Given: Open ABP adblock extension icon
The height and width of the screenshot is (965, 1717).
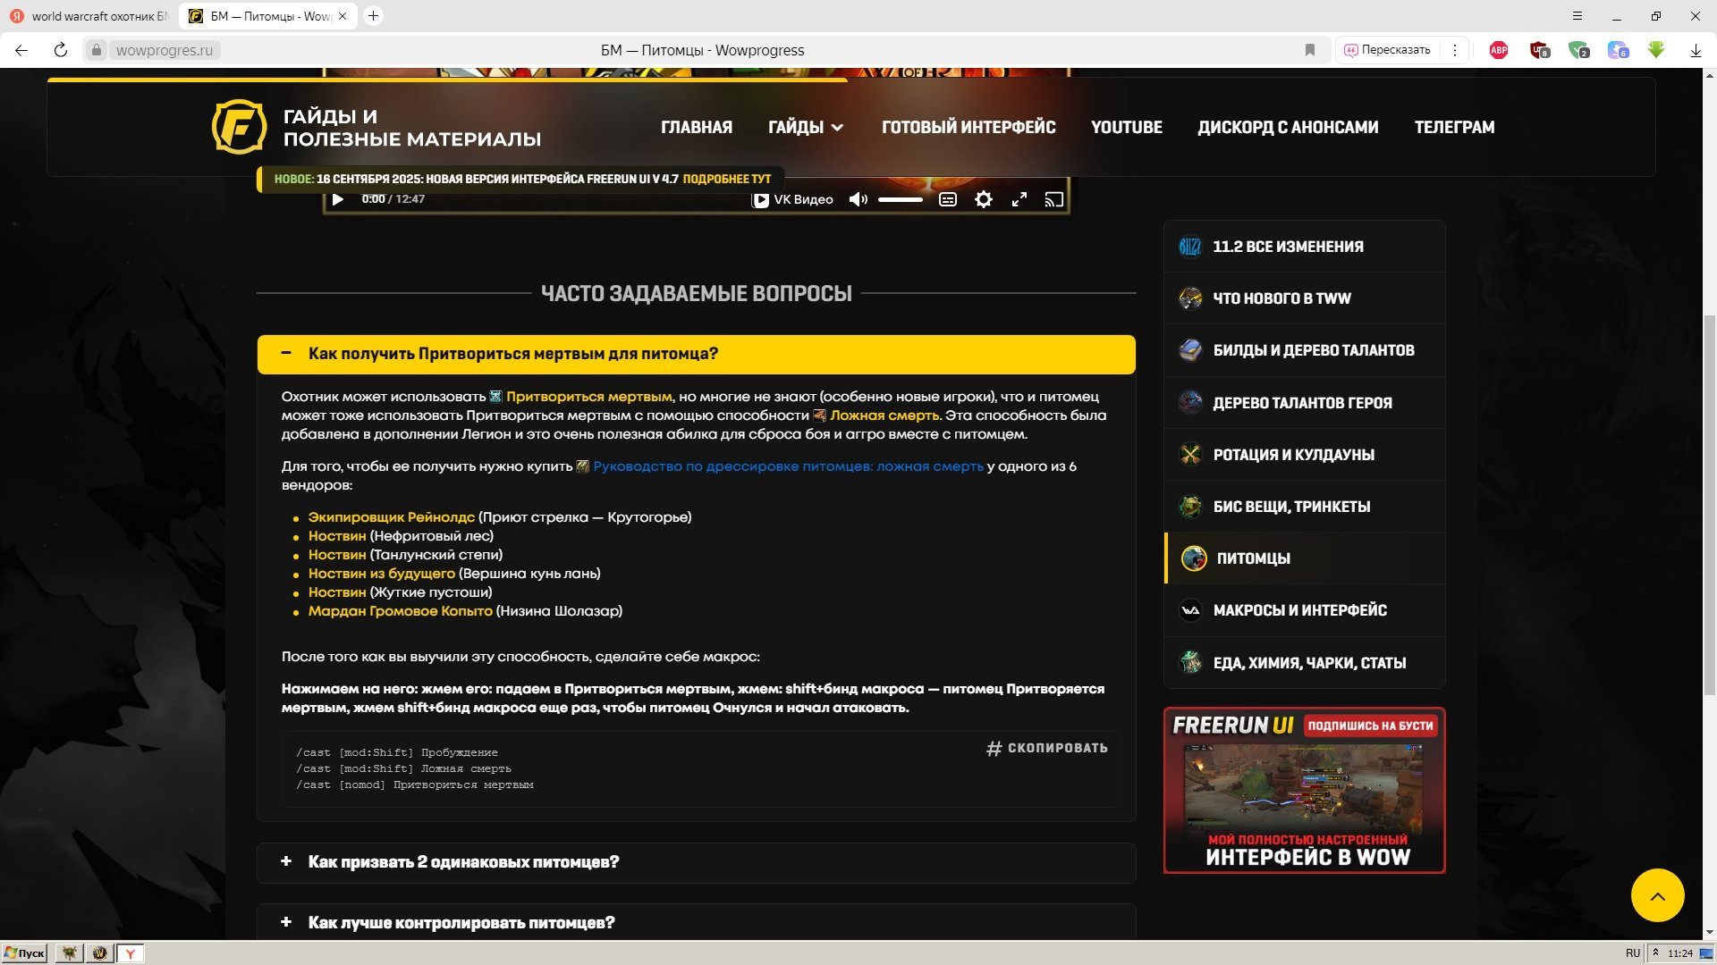Looking at the screenshot, I should (1499, 50).
